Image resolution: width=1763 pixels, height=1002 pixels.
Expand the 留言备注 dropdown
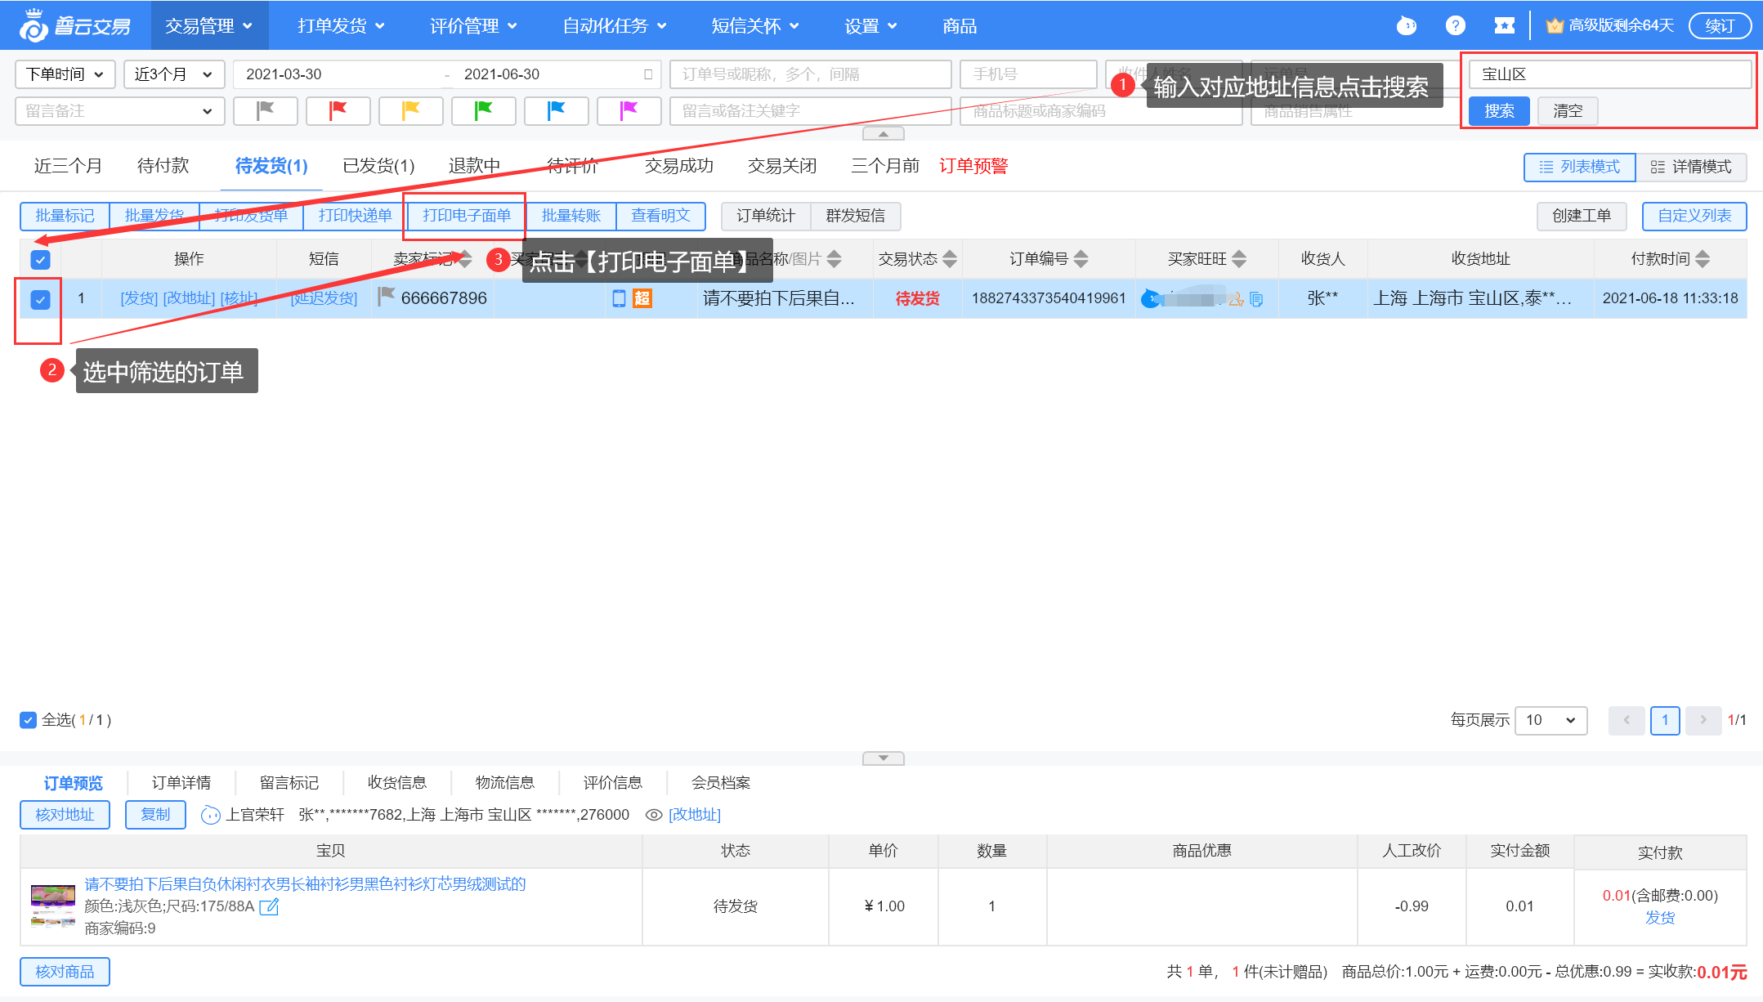(119, 111)
